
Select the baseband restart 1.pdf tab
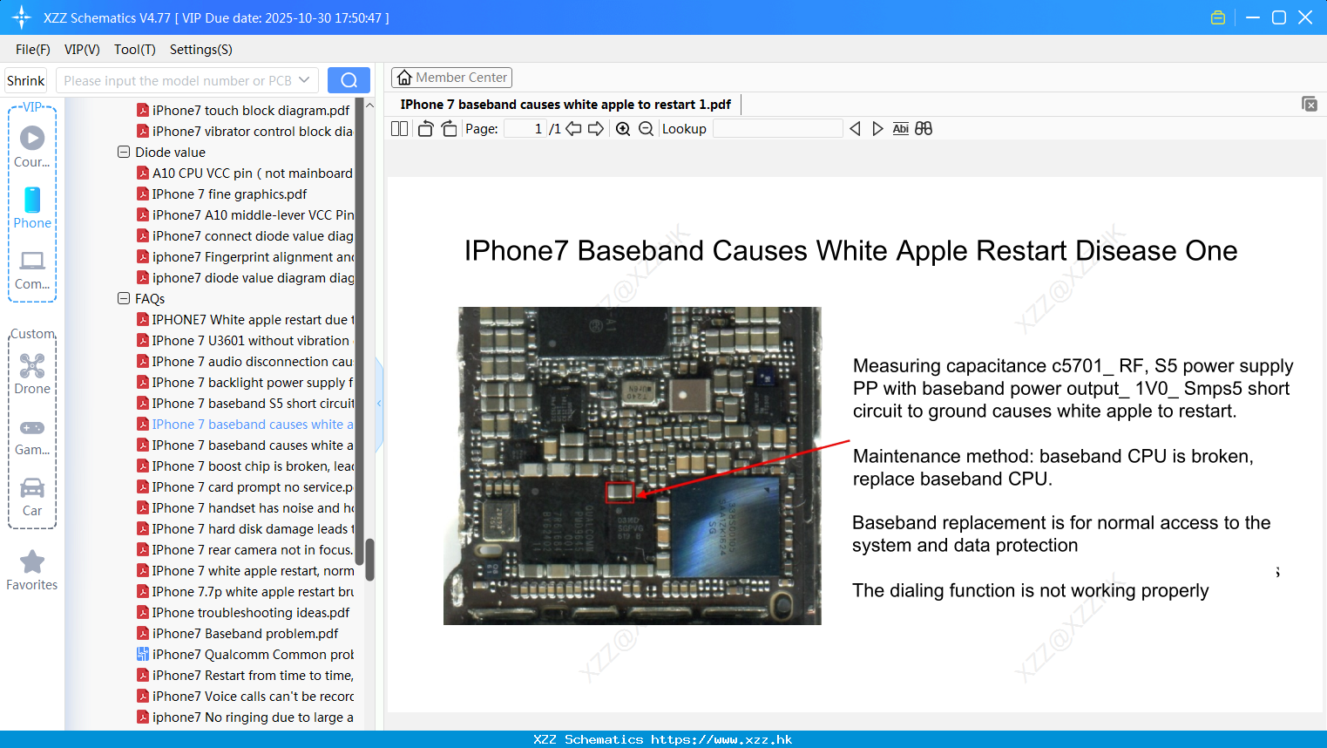tap(565, 105)
